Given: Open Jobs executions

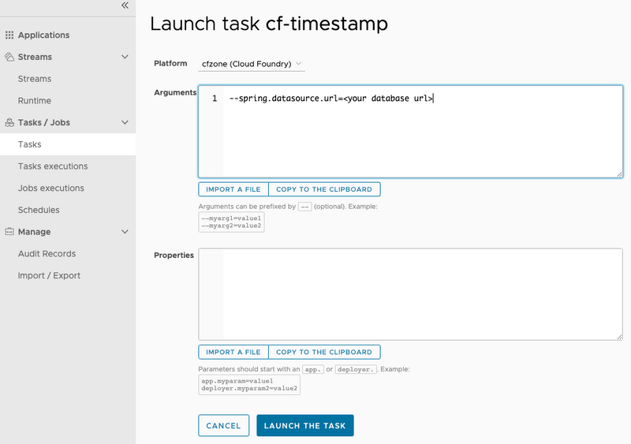Looking at the screenshot, I should 51,188.
